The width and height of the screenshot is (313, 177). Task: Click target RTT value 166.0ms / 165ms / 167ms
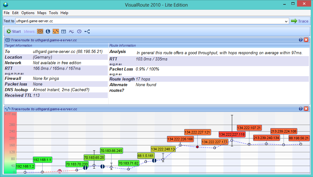(57, 68)
